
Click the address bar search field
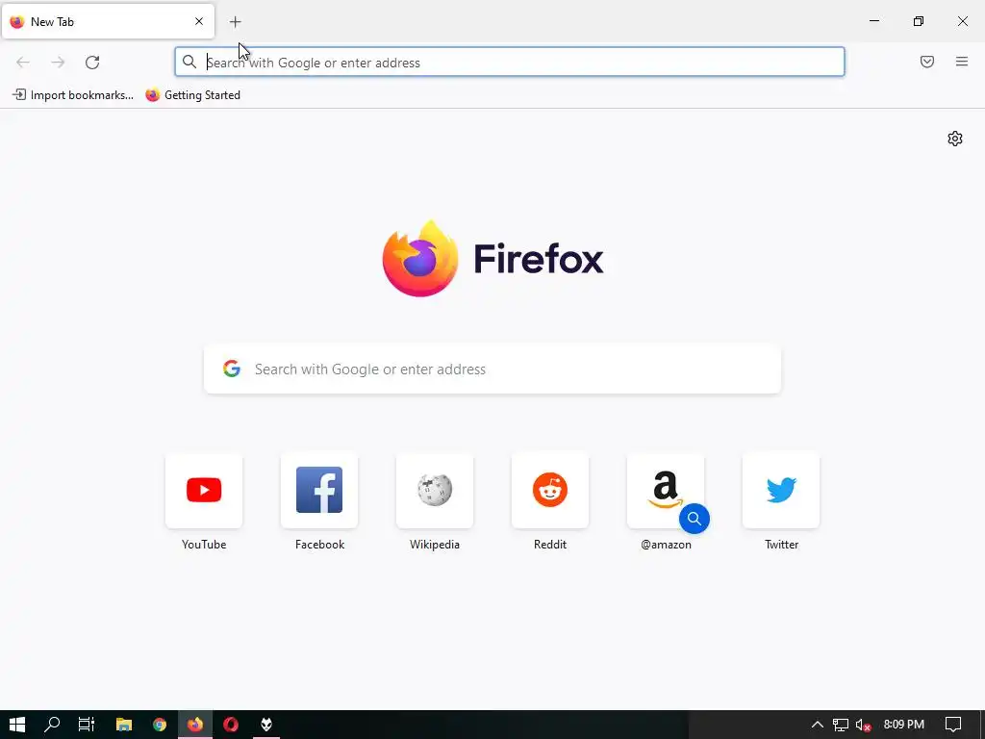[x=510, y=63]
